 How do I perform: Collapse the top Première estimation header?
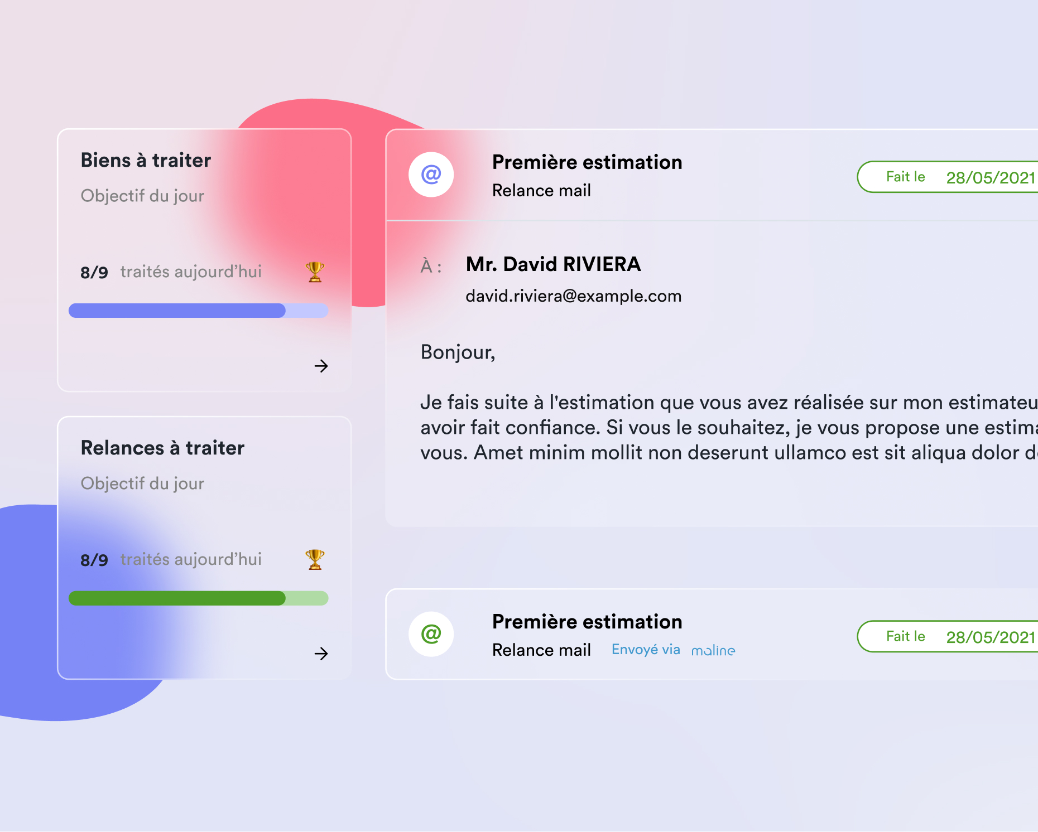[x=712, y=175]
